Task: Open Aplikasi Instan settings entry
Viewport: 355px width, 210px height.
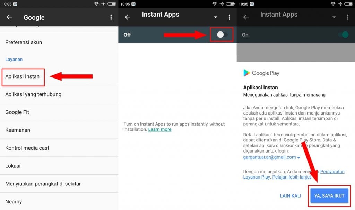Action: pyautogui.click(x=23, y=76)
